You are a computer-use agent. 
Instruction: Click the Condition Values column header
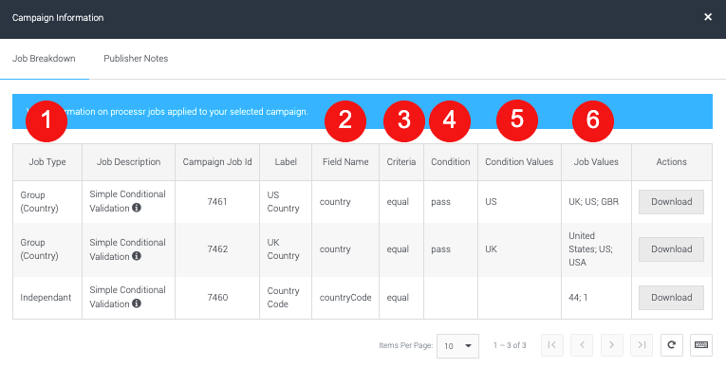(519, 162)
